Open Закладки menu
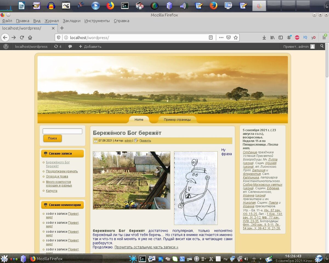 (72, 21)
